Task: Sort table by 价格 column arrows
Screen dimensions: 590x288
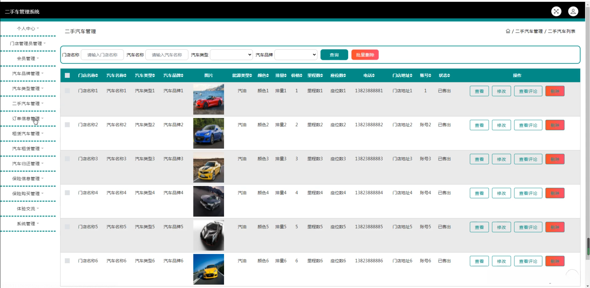Action: (301, 76)
